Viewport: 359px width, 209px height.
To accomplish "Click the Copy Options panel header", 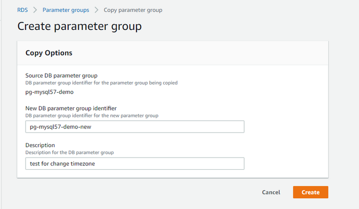I will 49,53.
